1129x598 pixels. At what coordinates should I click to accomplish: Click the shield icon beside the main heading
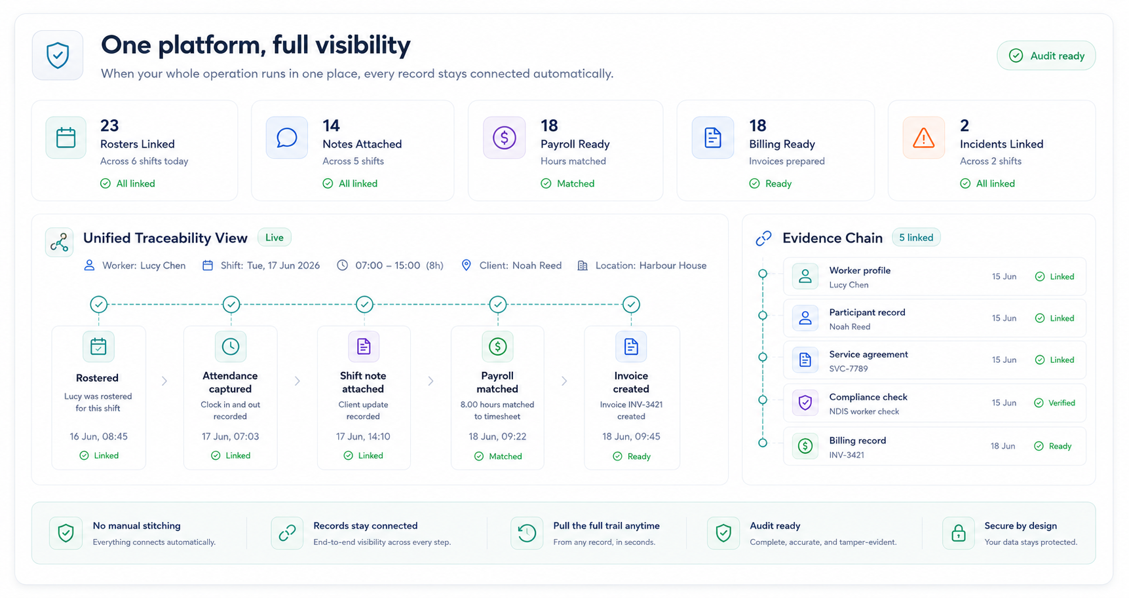coord(58,55)
